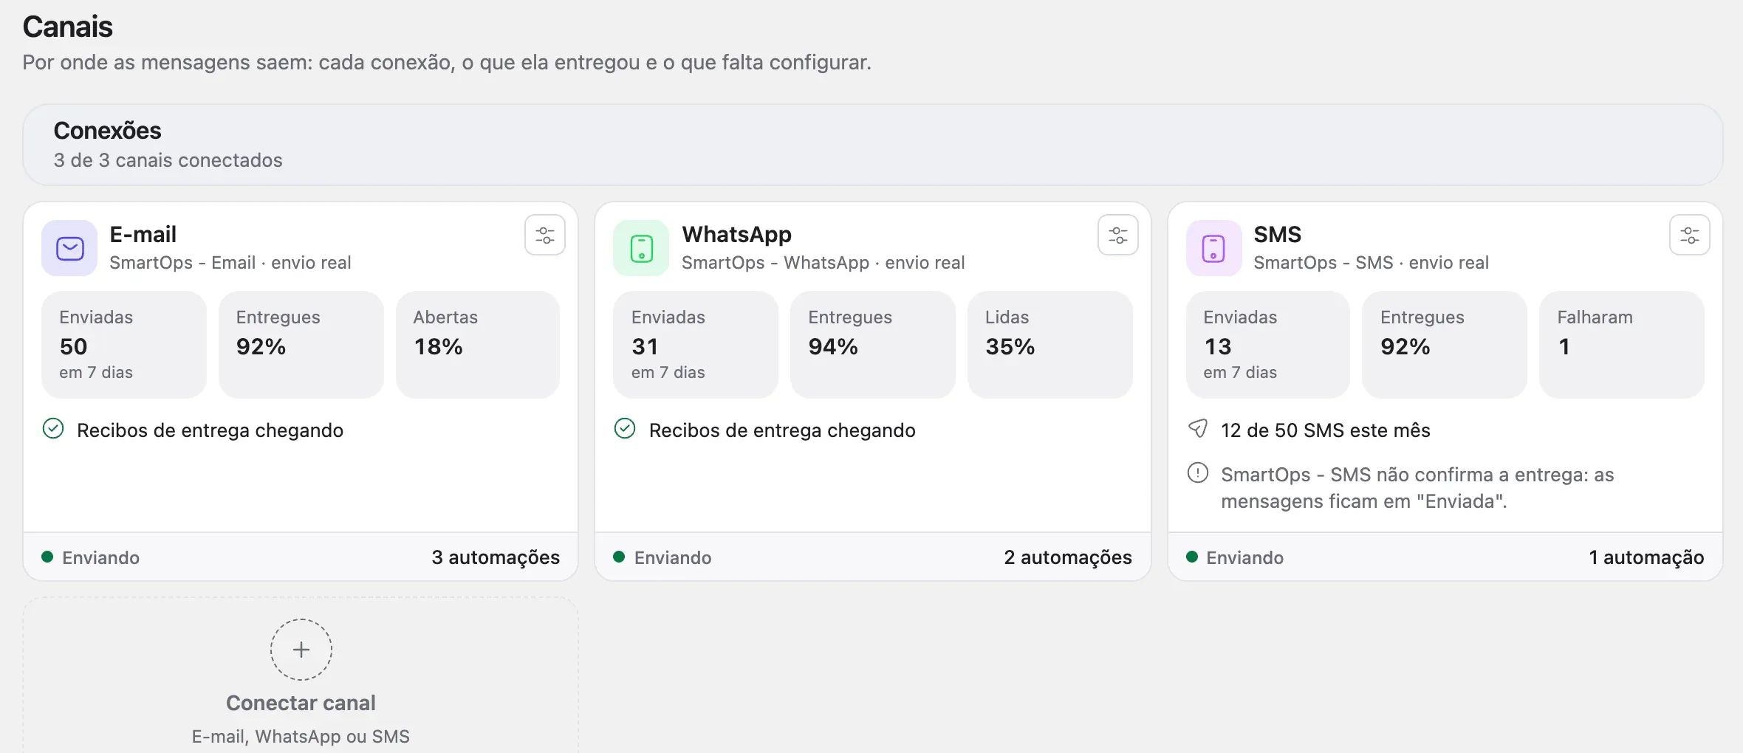The image size is (1743, 753).
Task: Click E-mail 'Recibos de entrega chegando' text
Action: (210, 430)
